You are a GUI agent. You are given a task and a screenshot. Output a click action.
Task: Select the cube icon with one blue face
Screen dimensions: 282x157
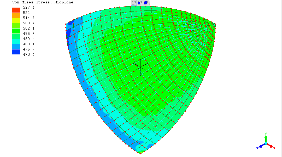coord(140,3)
